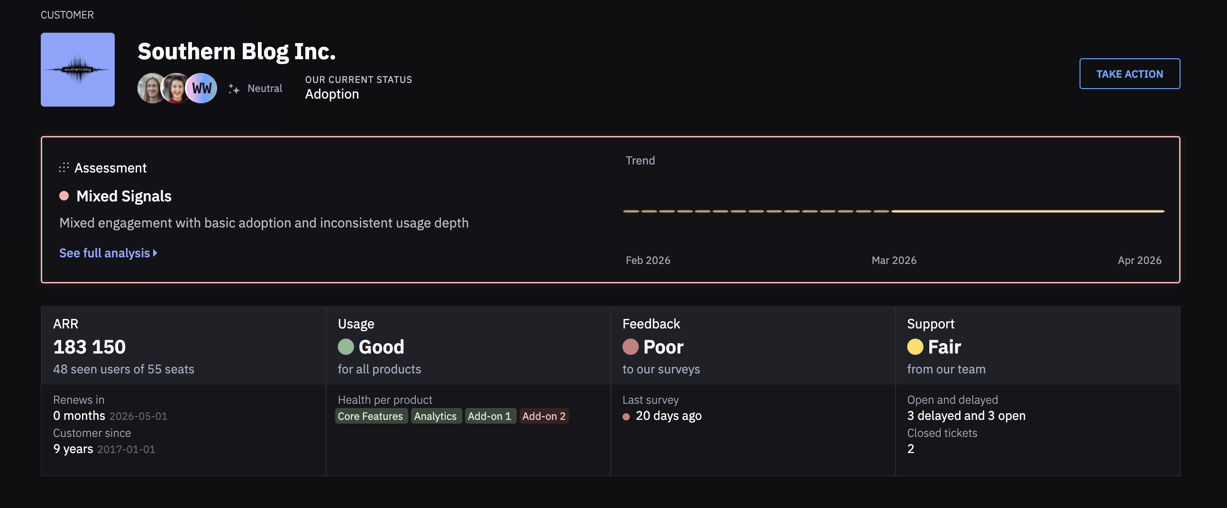Click the green Usage Good indicator
The width and height of the screenshot is (1227, 508).
(x=346, y=347)
